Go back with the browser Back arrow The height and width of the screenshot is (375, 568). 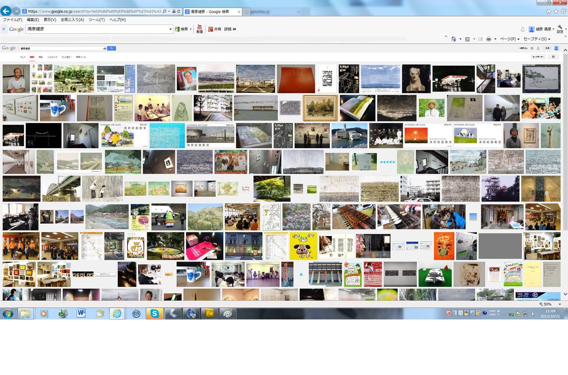[6, 11]
